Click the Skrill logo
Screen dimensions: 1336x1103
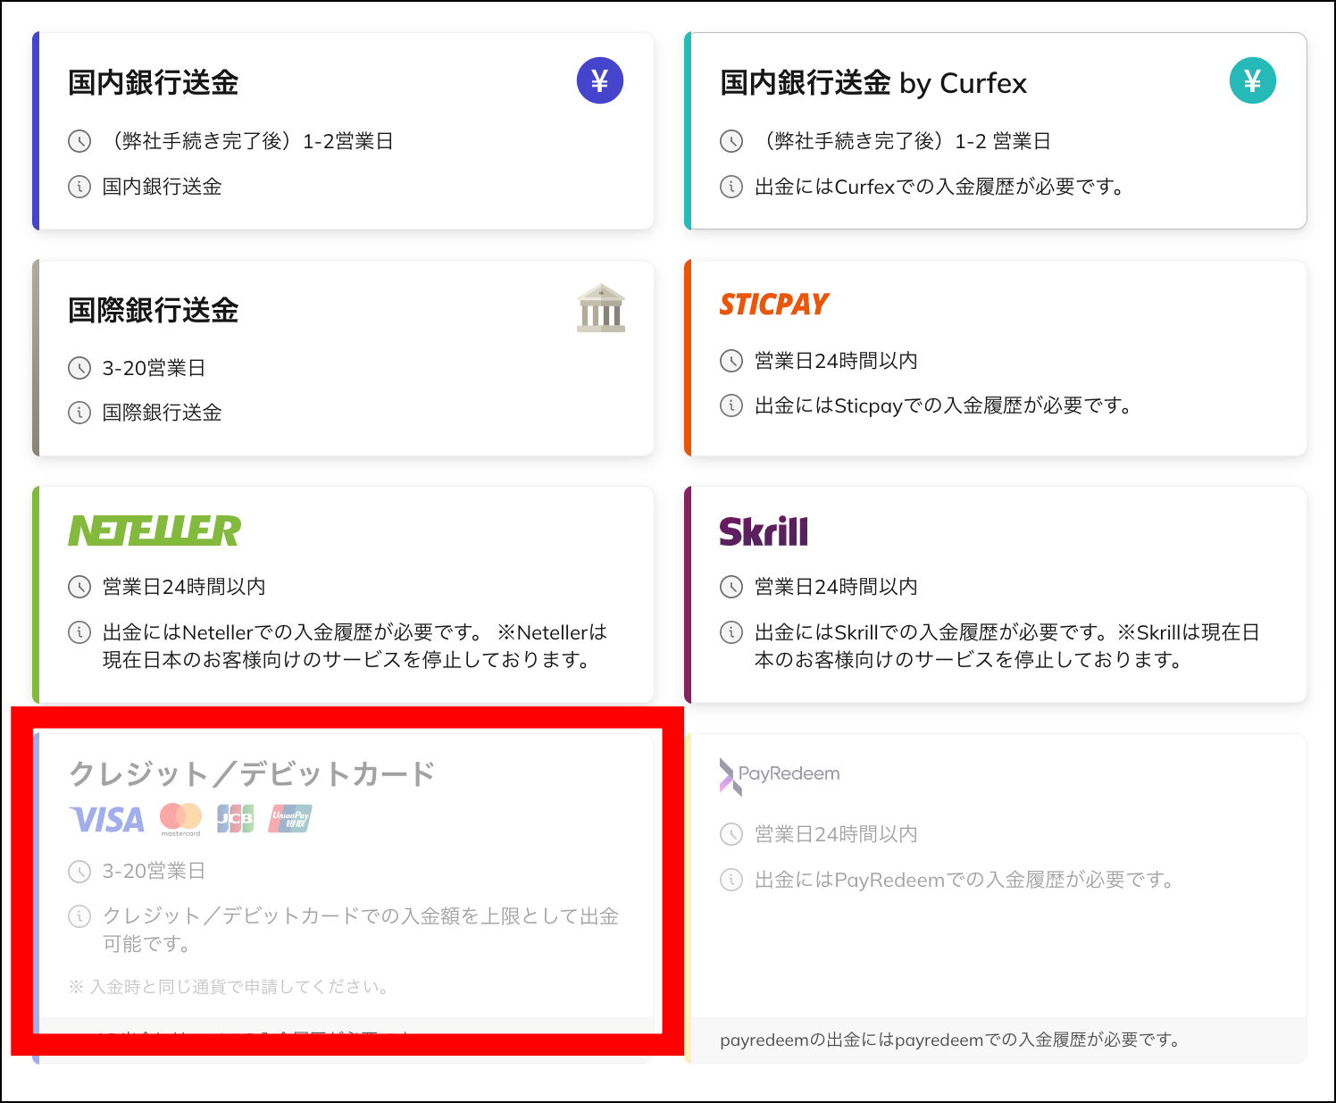[764, 530]
